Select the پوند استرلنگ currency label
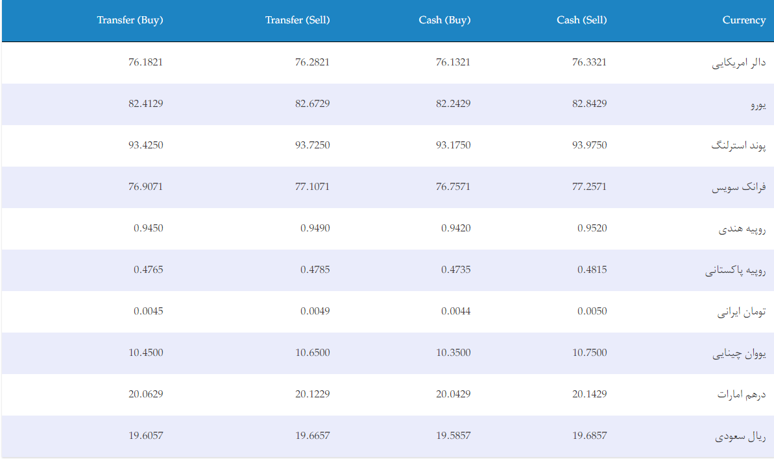This screenshot has width=774, height=459. tap(738, 145)
